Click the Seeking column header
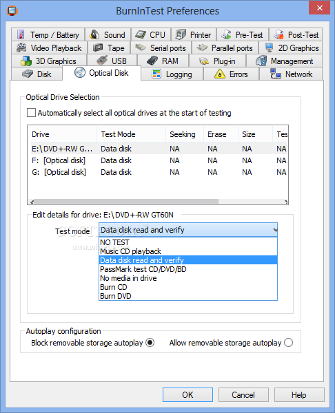This screenshot has height=413, width=335. coord(185,134)
